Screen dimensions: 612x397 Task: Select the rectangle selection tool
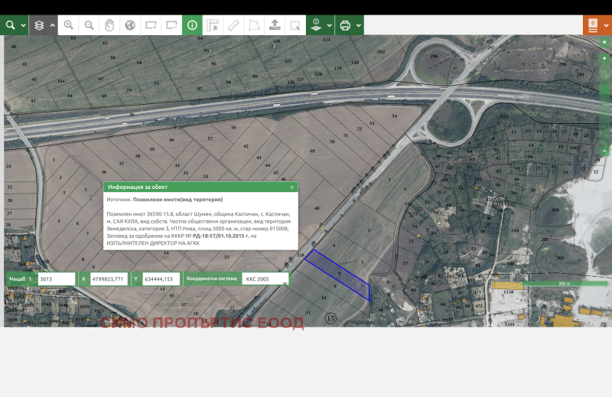tap(295, 25)
